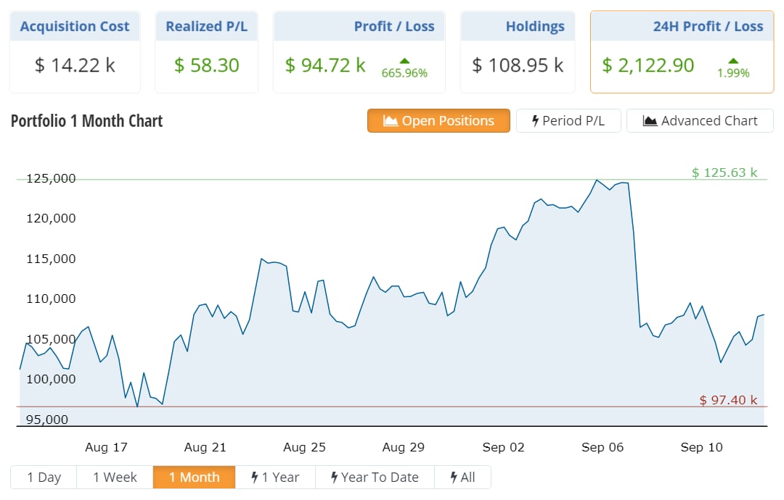Click the lightning icon next to All

tap(454, 477)
